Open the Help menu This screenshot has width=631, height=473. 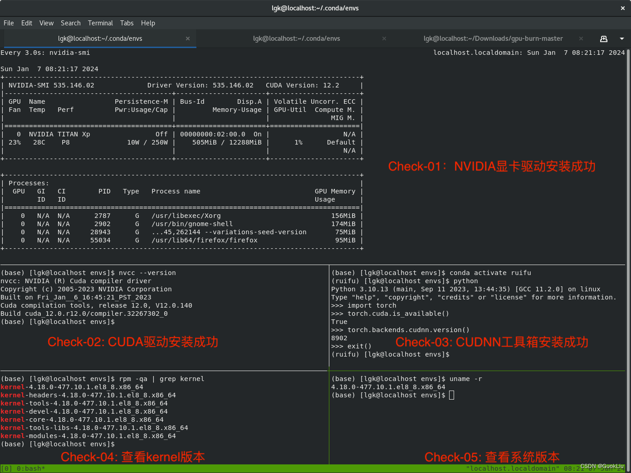pyautogui.click(x=148, y=23)
